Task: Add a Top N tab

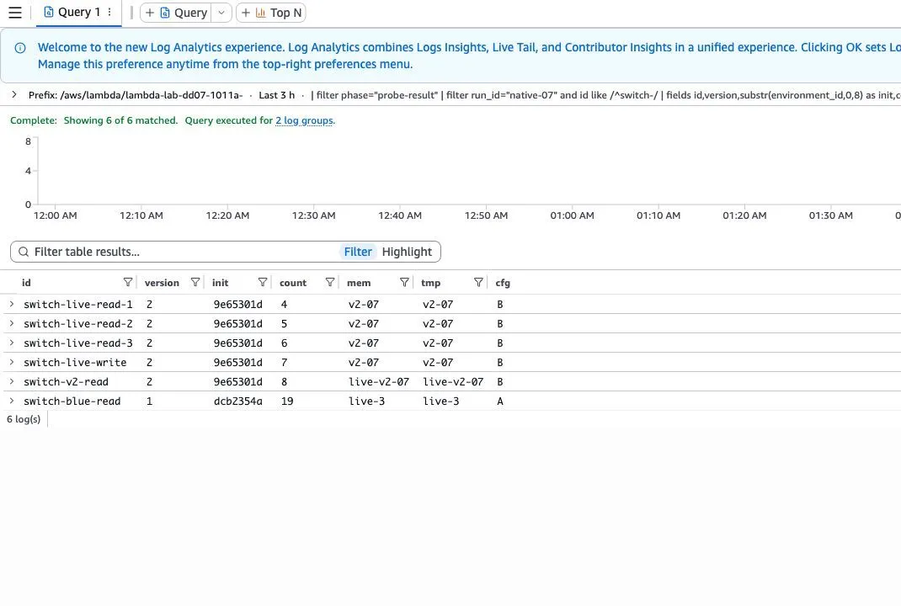Action: pos(270,13)
